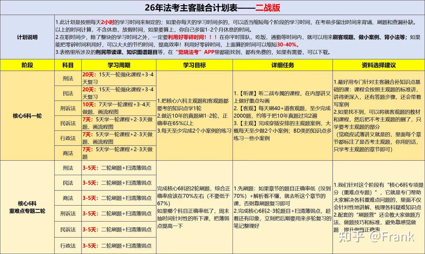Click 民法 first-round "20天" study period cell
The image size is (425, 254).
point(119,93)
